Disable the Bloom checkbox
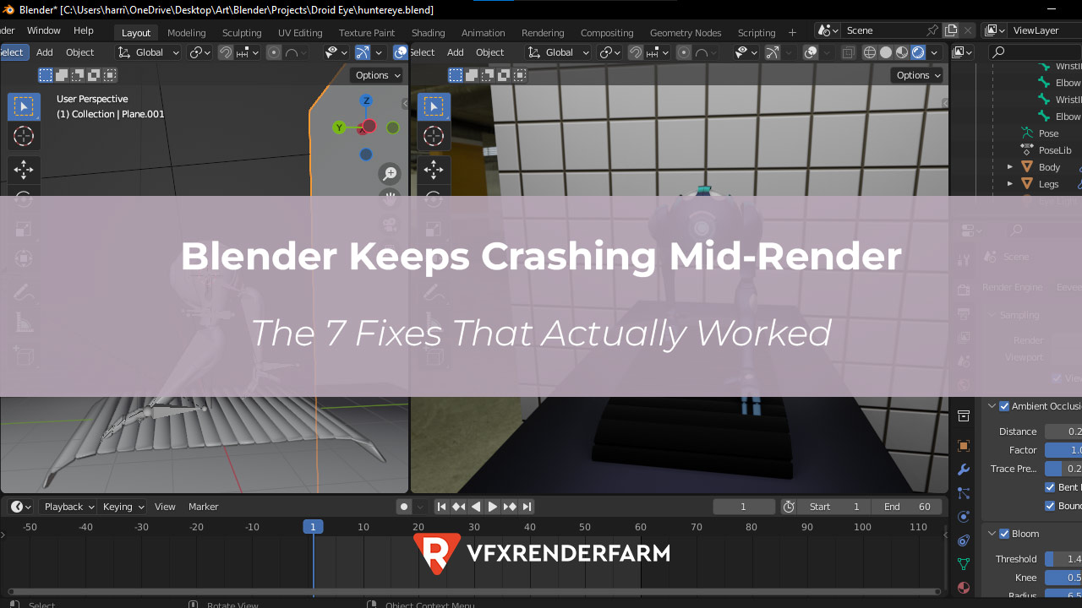The image size is (1082, 608). pos(1004,534)
